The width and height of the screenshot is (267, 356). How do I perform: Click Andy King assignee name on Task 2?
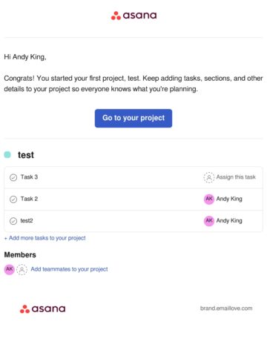[x=229, y=199]
